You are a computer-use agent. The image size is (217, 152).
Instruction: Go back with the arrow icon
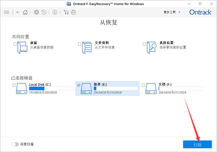point(18,12)
